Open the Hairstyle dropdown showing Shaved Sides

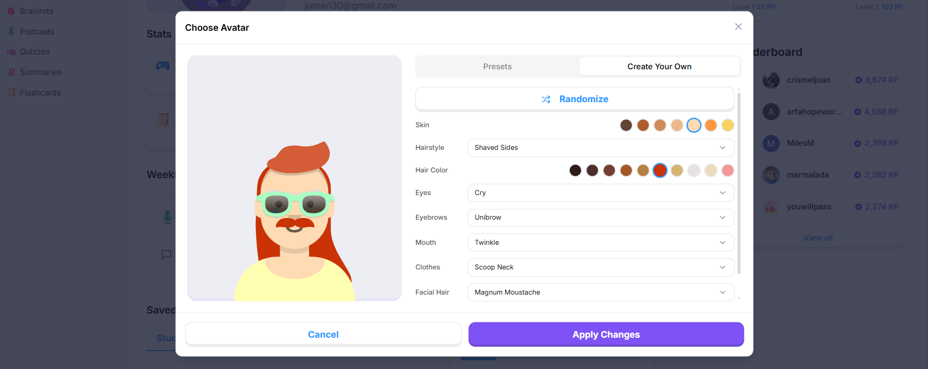(600, 148)
